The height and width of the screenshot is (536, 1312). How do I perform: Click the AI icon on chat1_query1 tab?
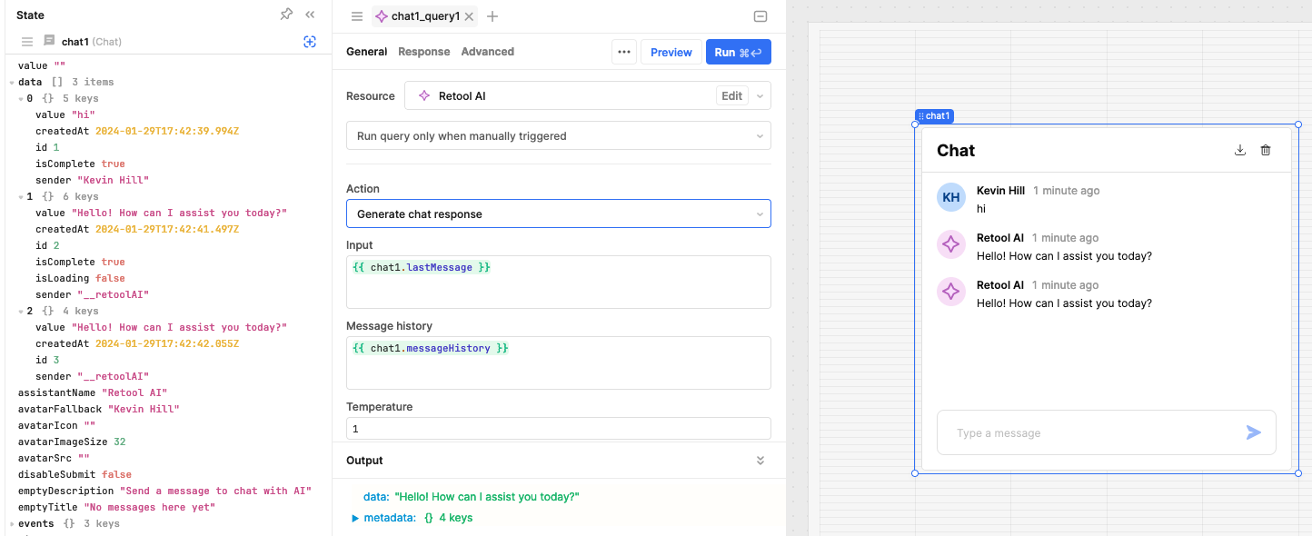382,16
